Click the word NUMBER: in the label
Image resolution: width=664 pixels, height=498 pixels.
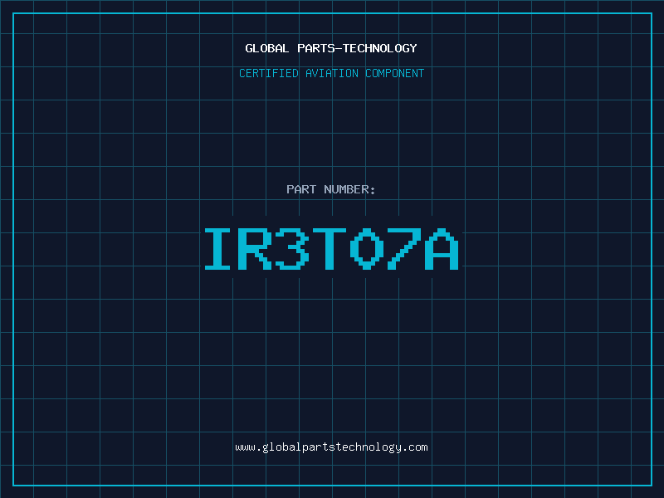click(349, 189)
